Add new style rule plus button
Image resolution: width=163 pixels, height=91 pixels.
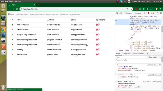[x=159, y=57]
